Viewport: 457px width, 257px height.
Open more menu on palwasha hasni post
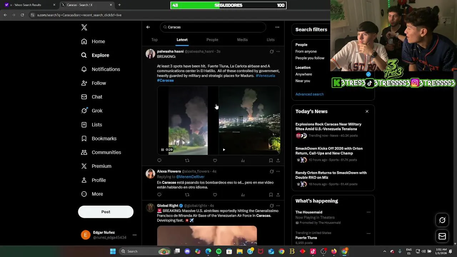click(x=278, y=51)
